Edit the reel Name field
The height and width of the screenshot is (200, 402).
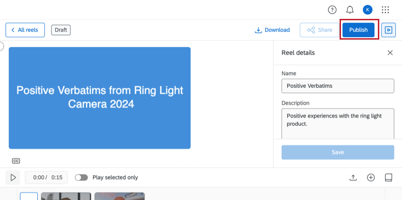(x=338, y=86)
